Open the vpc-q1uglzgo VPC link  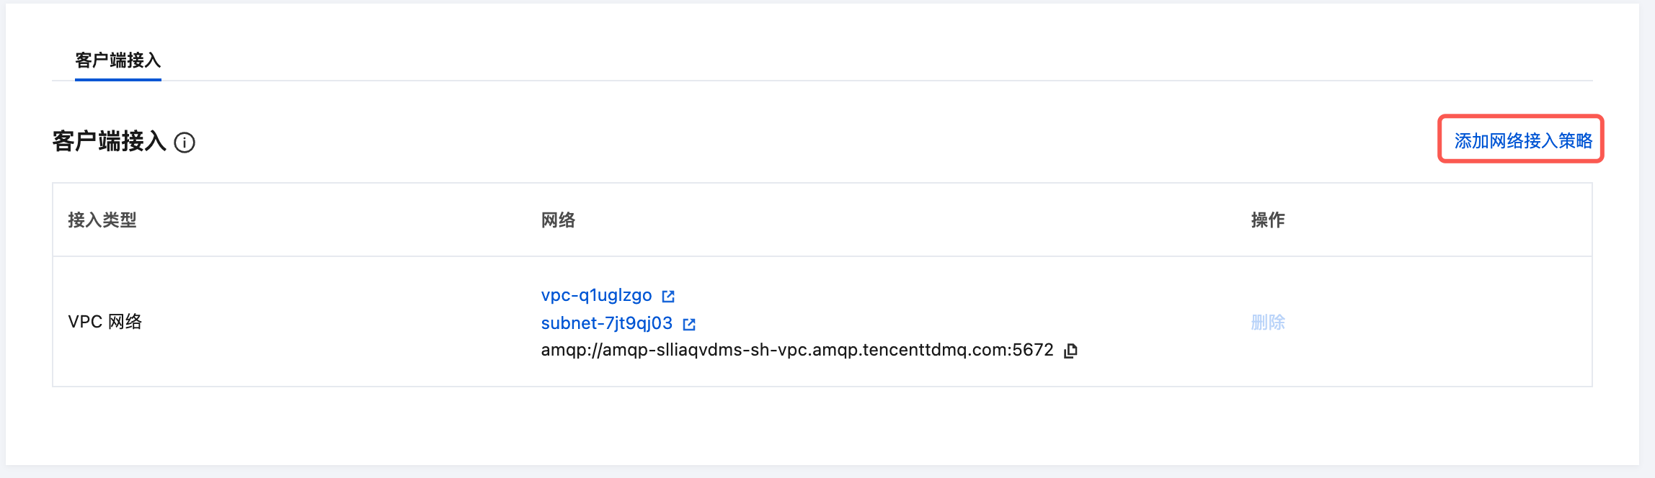(x=596, y=295)
